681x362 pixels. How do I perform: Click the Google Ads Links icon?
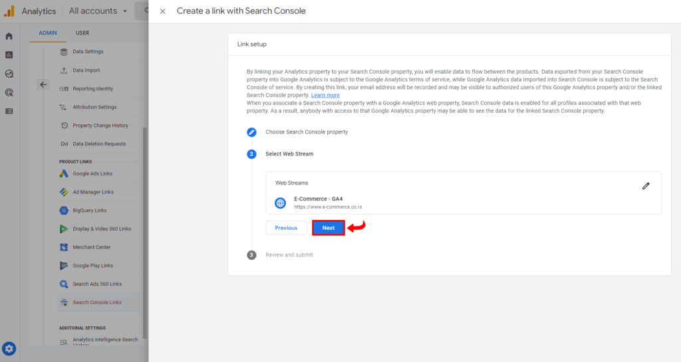click(64, 173)
